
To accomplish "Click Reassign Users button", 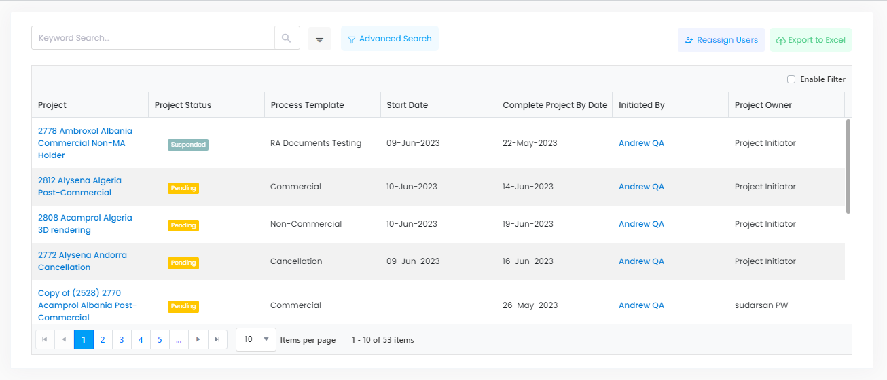I will click(x=721, y=40).
